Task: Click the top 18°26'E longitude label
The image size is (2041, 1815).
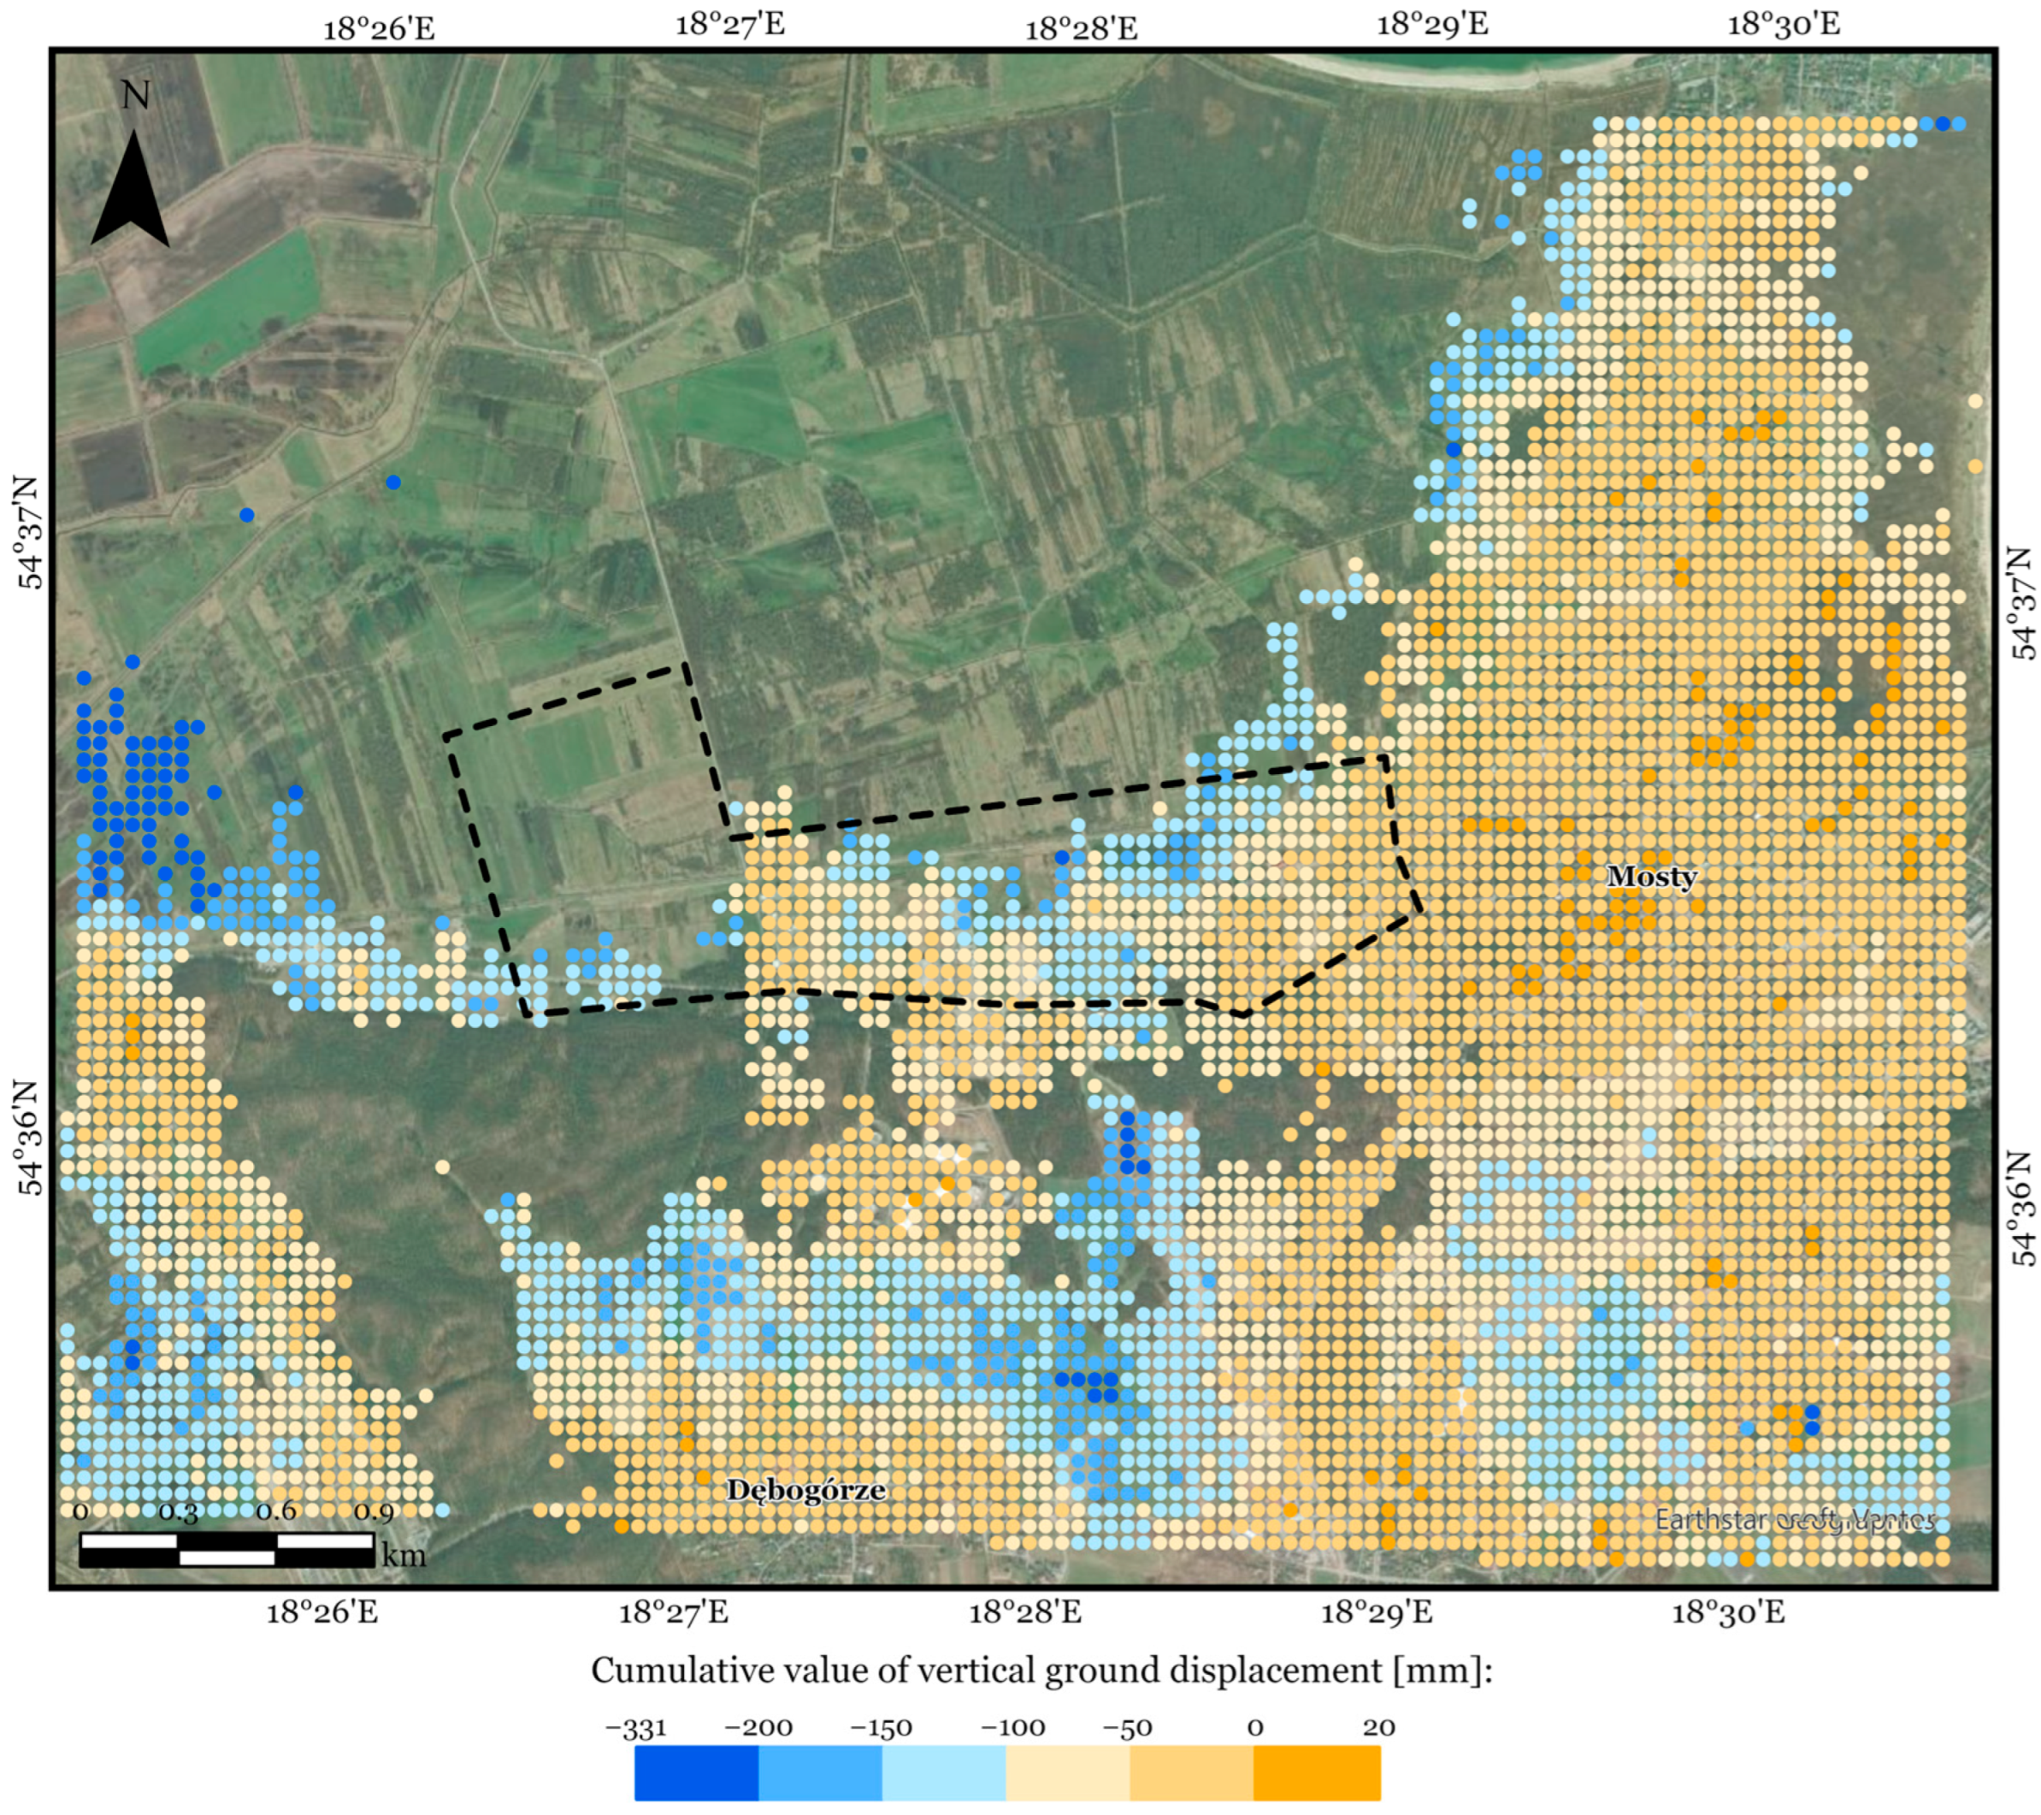Action: 379,28
